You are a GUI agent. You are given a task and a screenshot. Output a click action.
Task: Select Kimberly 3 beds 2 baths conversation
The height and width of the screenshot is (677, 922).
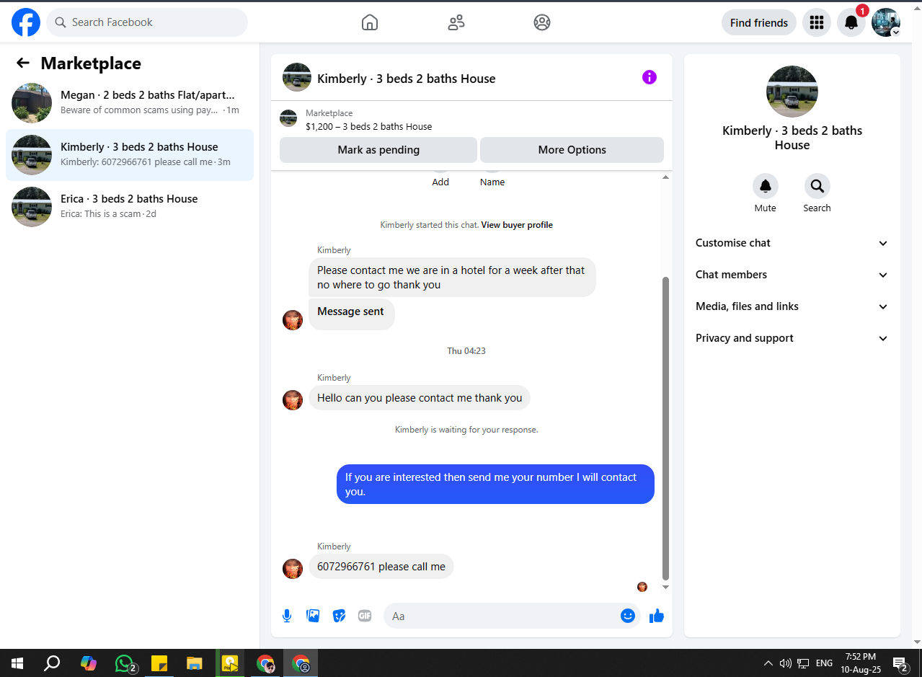[130, 155]
